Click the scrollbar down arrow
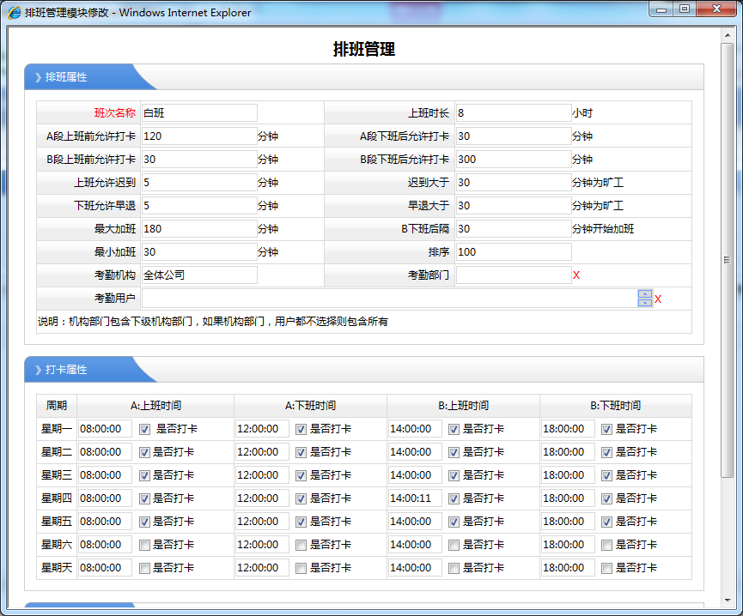The height and width of the screenshot is (616, 743). (x=727, y=601)
